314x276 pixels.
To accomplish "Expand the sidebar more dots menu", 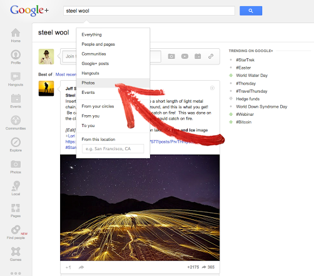I will 16,273.
